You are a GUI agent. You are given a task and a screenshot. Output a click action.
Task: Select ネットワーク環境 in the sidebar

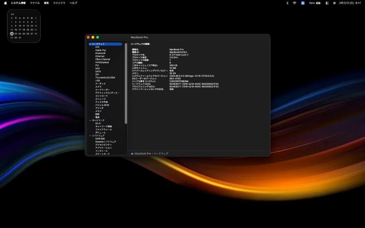pyautogui.click(x=104, y=126)
